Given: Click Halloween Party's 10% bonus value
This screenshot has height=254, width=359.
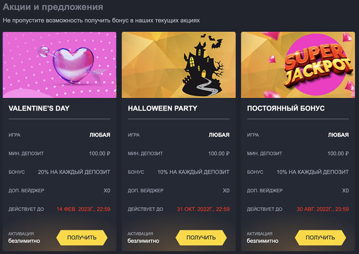Looking at the screenshot, I should [x=193, y=172].
